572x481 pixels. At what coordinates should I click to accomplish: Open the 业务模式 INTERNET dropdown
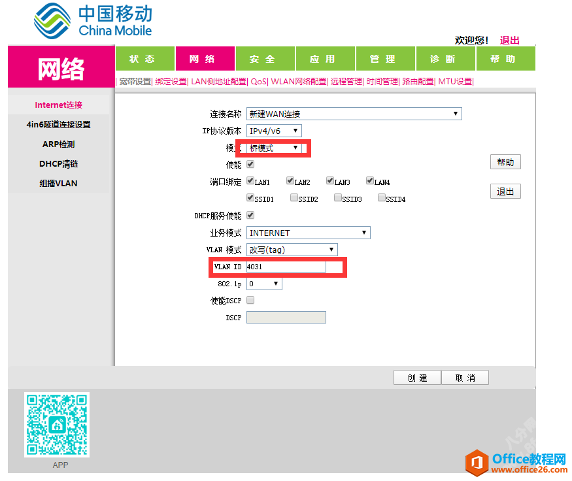pos(309,233)
